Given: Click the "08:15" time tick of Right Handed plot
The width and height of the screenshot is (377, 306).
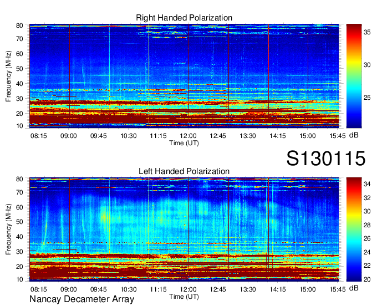Looking at the screenshot, I should pyautogui.click(x=39, y=136).
